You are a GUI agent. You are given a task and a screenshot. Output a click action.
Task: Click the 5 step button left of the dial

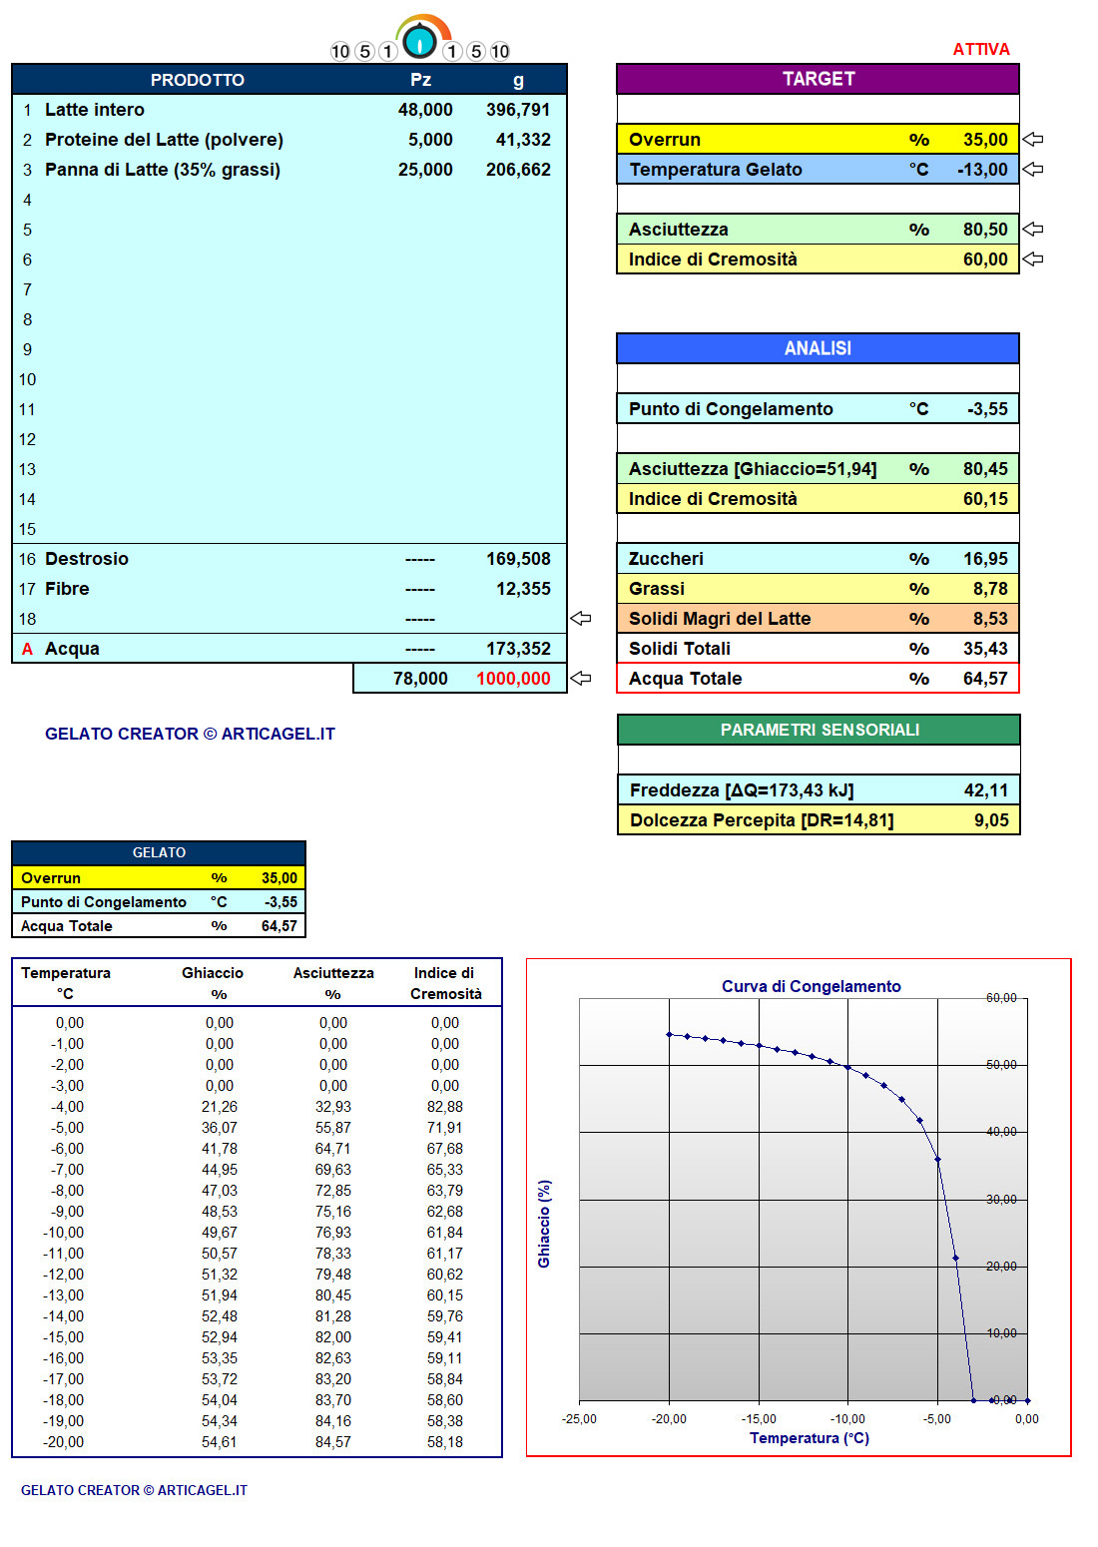click(x=364, y=51)
